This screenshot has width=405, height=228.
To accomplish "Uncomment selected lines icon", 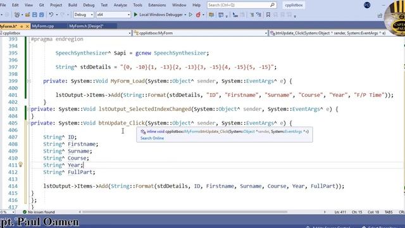I will (x=259, y=15).
